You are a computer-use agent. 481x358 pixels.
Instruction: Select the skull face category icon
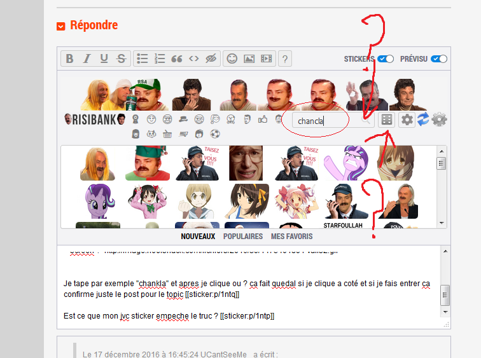click(x=231, y=120)
